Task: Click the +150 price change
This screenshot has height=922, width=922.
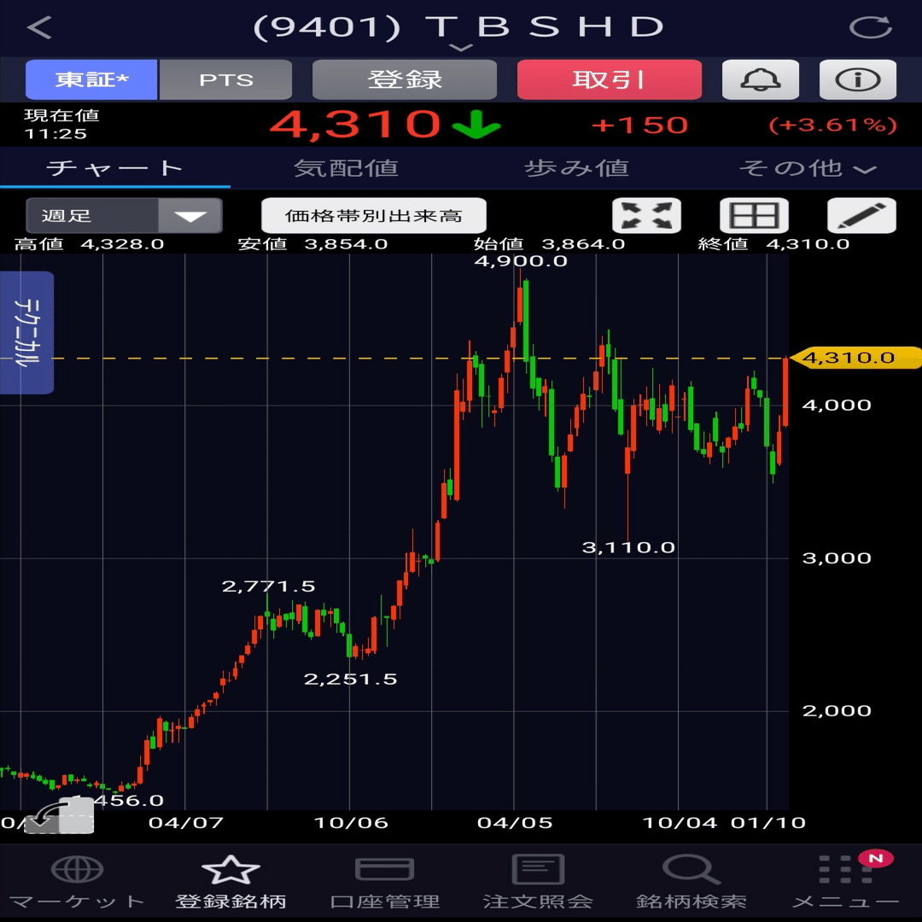Action: 639,125
